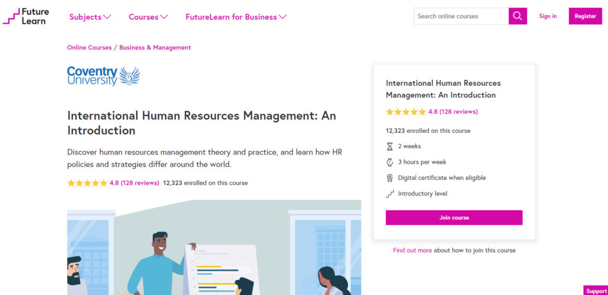
Task: Open 4.8 (128 reviews) link in sidebar card
Action: point(453,112)
